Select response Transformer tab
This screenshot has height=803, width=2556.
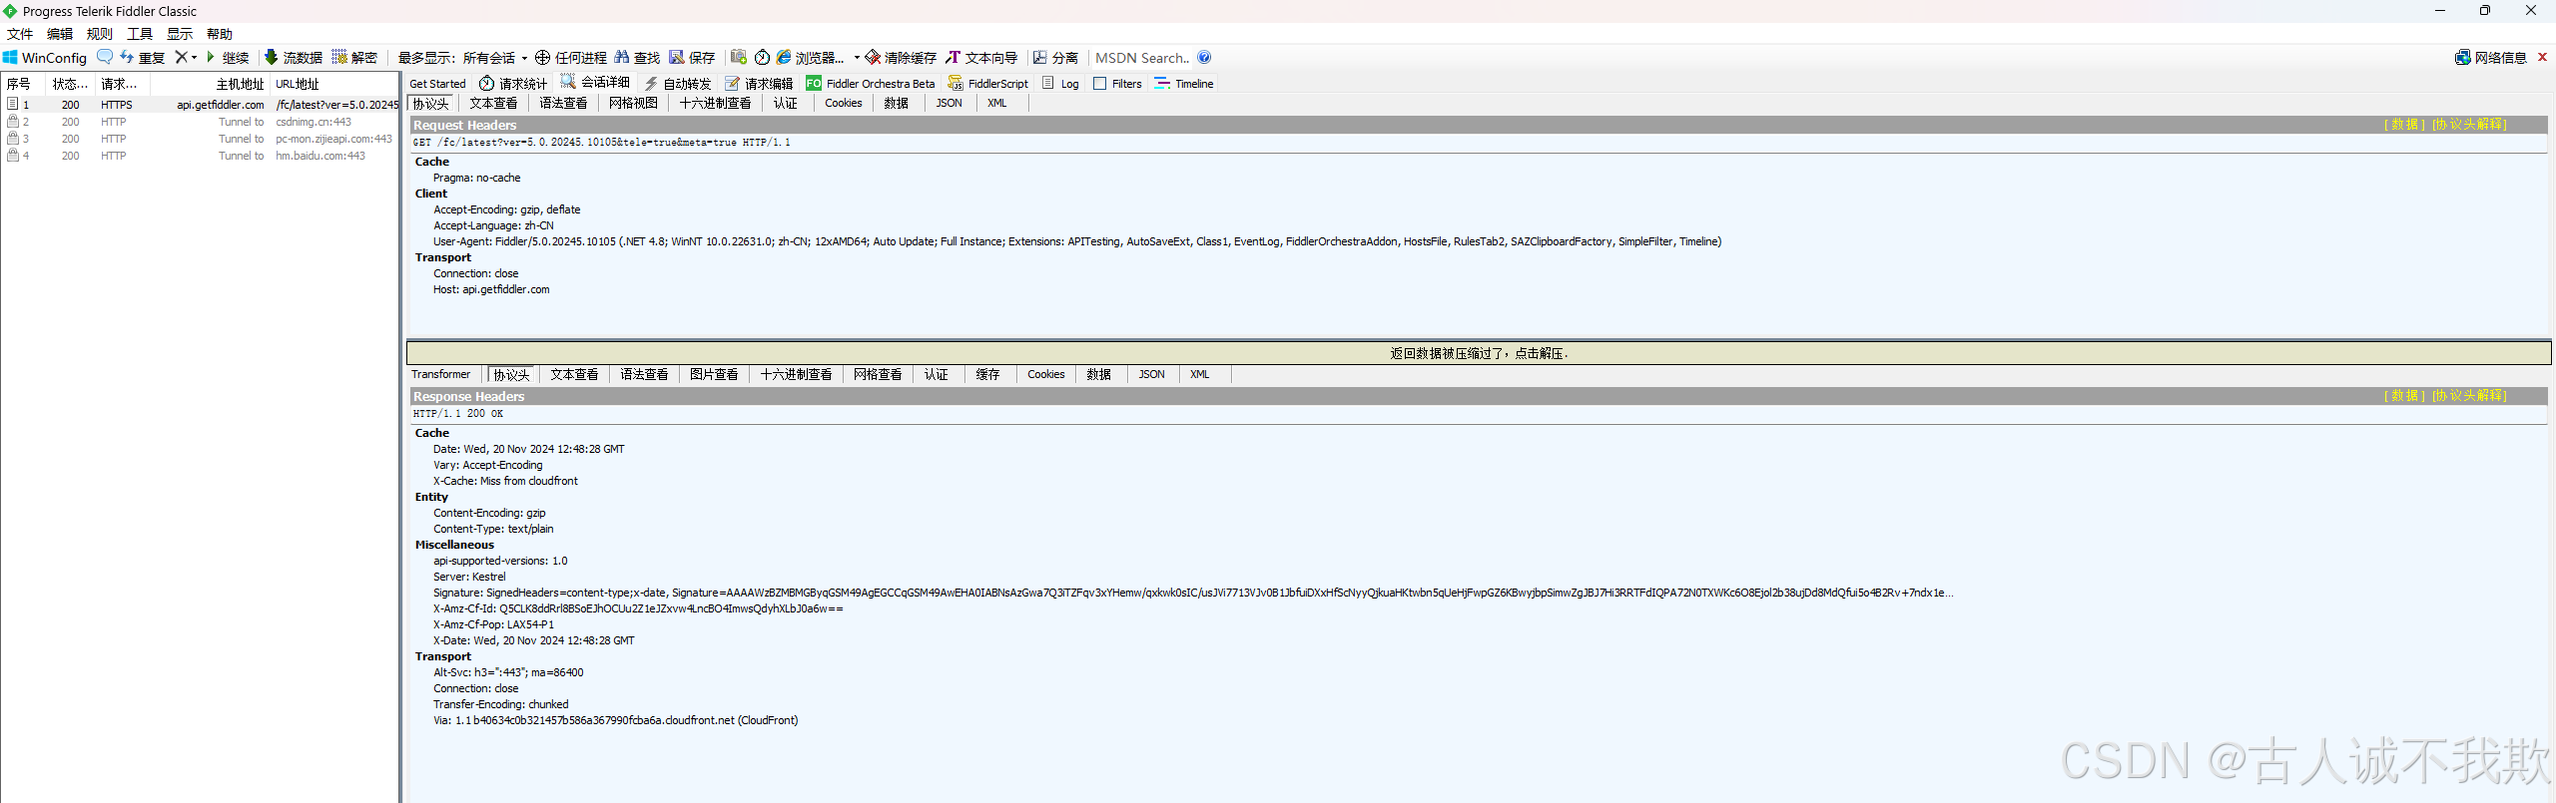(440, 375)
